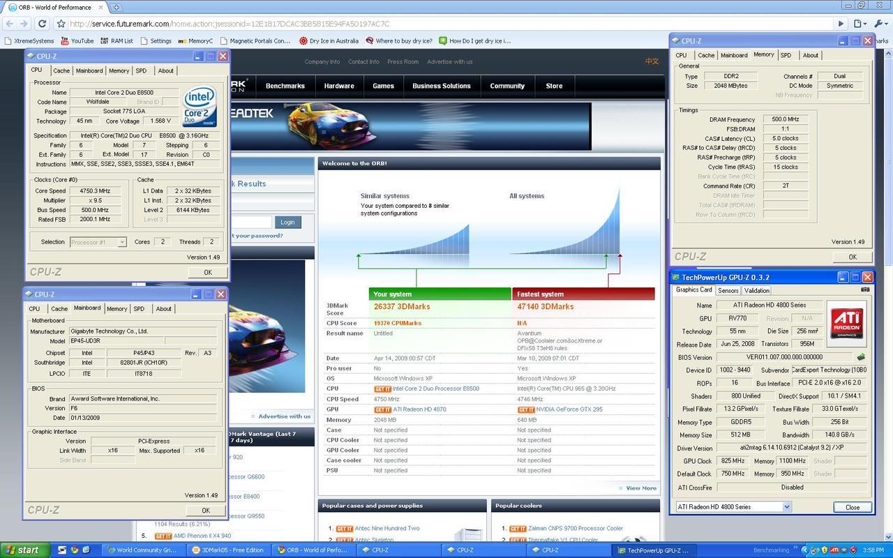Switch to TechPowerUp GPU-Z taskbar item

click(x=652, y=550)
